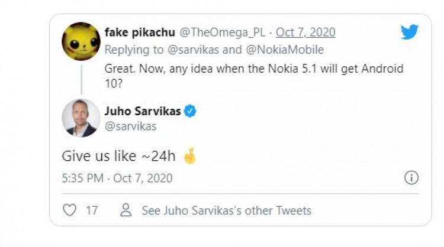Image resolution: width=444 pixels, height=247 pixels.
Task: Click the Give us like ~24h reply text
Action: pos(118,156)
